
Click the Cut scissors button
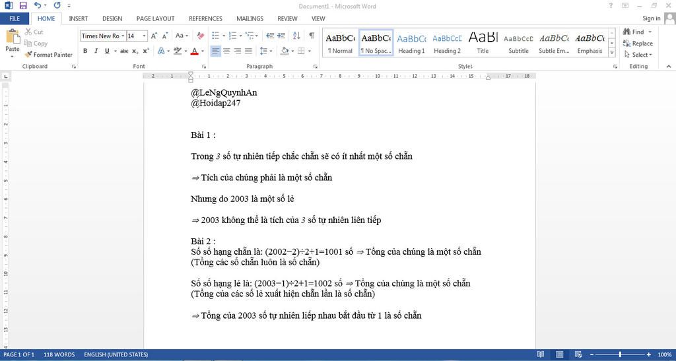pyautogui.click(x=34, y=32)
